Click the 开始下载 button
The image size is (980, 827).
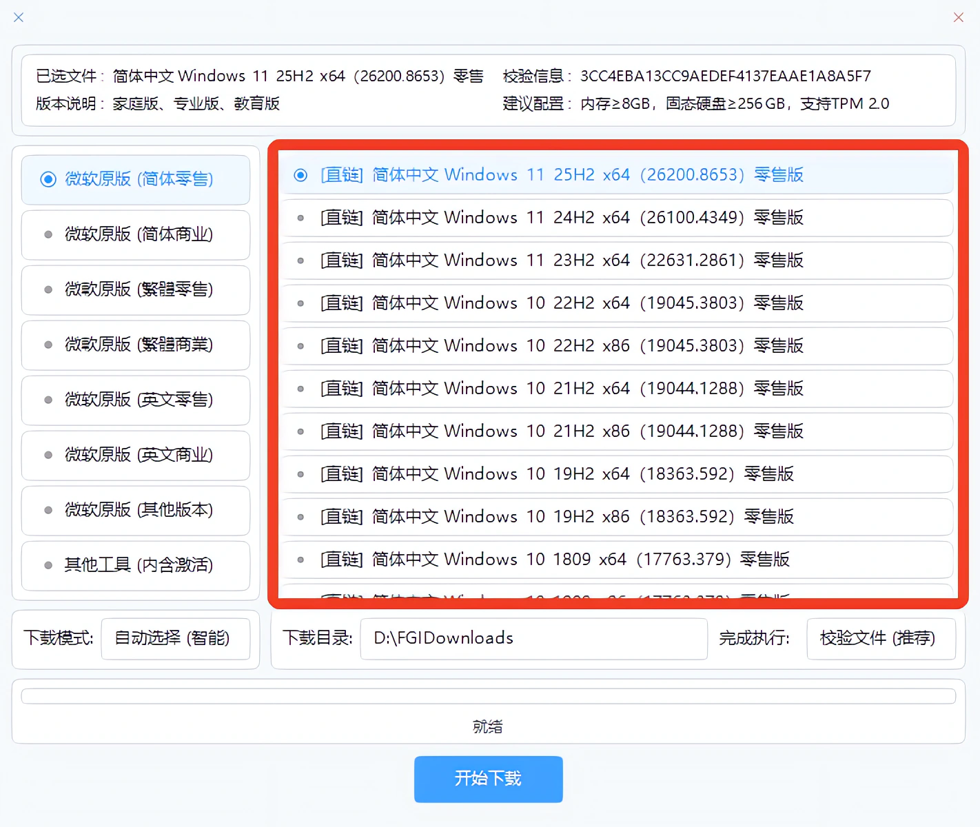pyautogui.click(x=489, y=779)
